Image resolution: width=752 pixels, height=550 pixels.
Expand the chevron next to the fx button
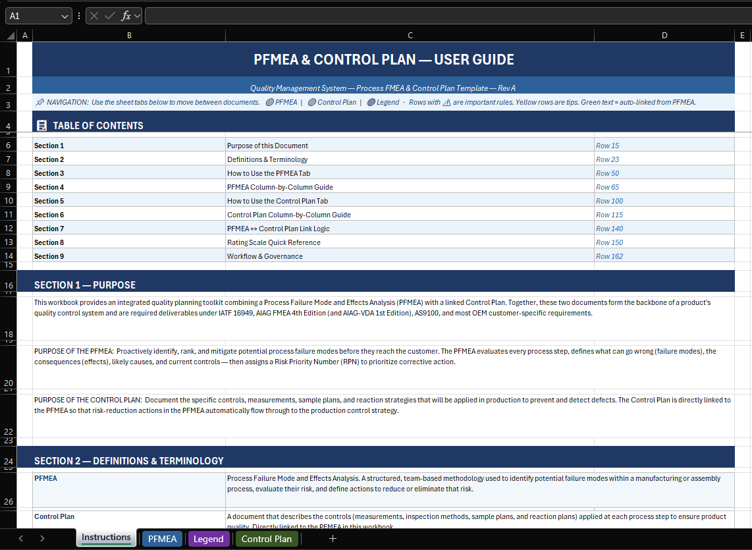(137, 15)
